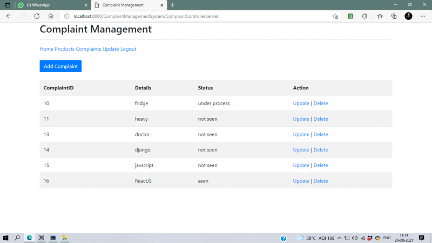The width and height of the screenshot is (432, 243).
Task: Update complaint 16 ReactJS
Action: 301,181
